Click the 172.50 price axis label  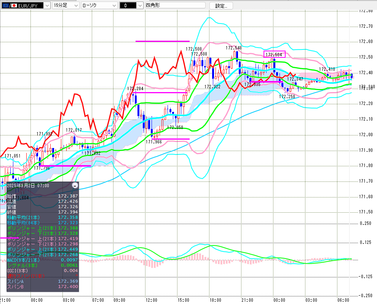click(x=366, y=57)
